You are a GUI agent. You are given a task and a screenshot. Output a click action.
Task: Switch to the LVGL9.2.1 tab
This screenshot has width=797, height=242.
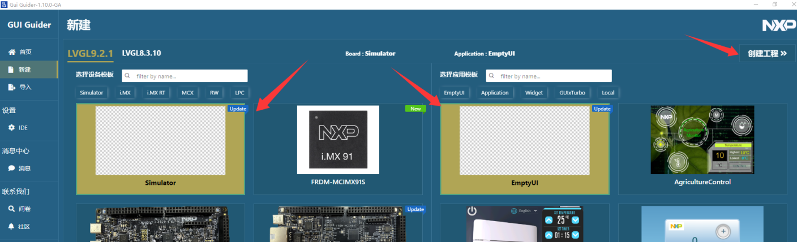click(91, 54)
